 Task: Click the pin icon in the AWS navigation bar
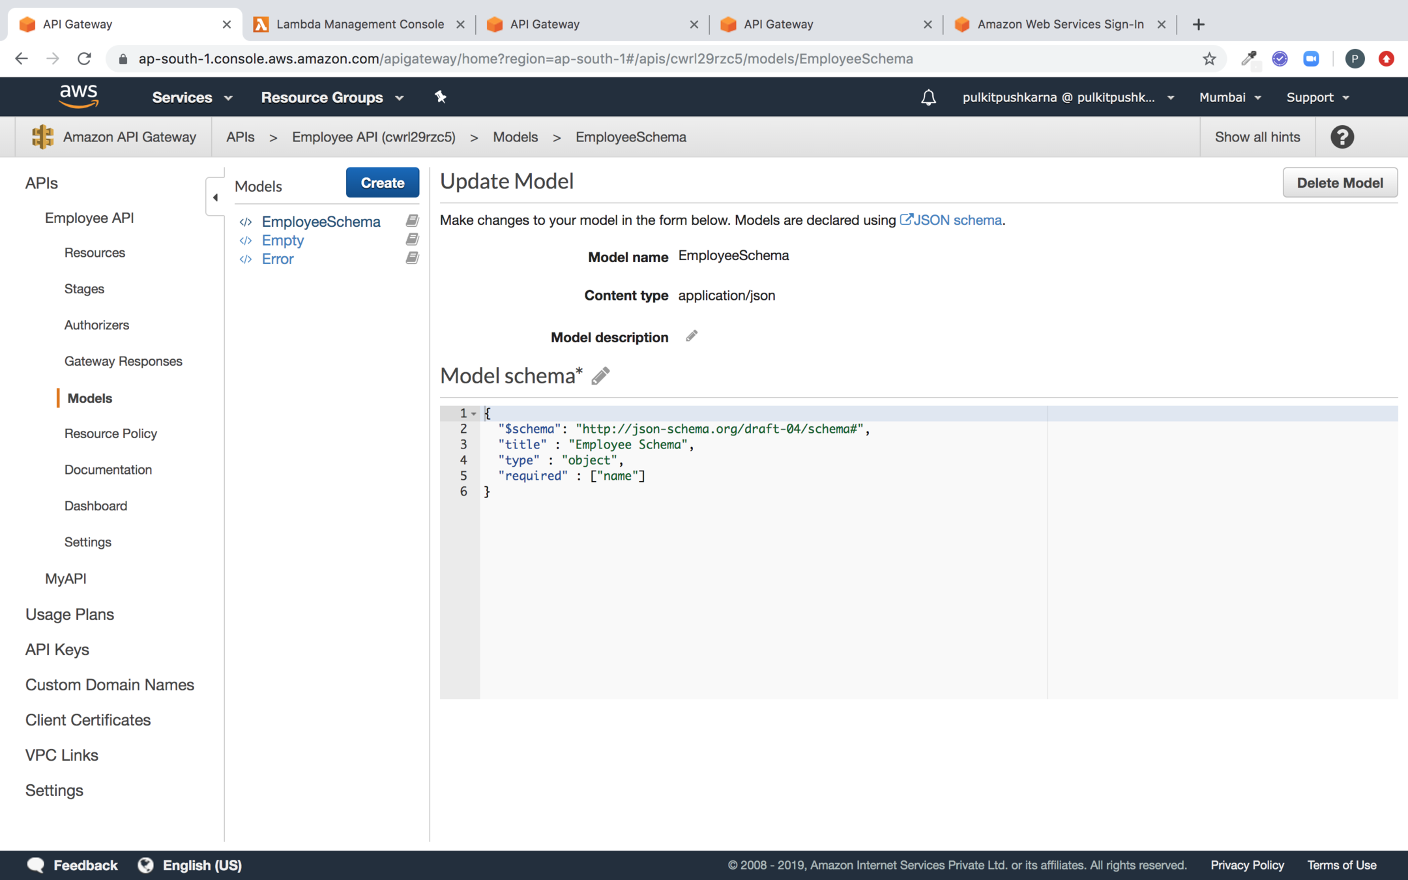tap(441, 97)
